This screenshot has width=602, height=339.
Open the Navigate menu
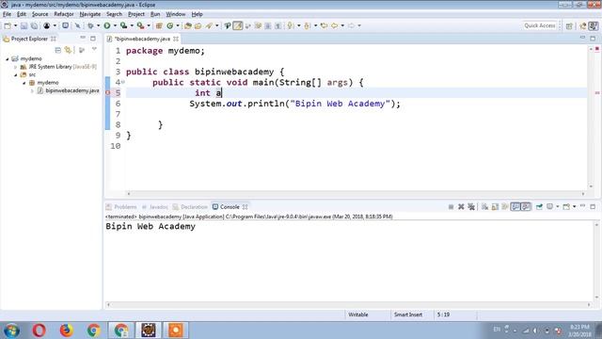[x=90, y=14]
